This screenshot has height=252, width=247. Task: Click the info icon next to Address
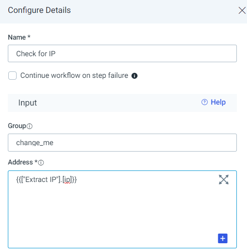41,163
